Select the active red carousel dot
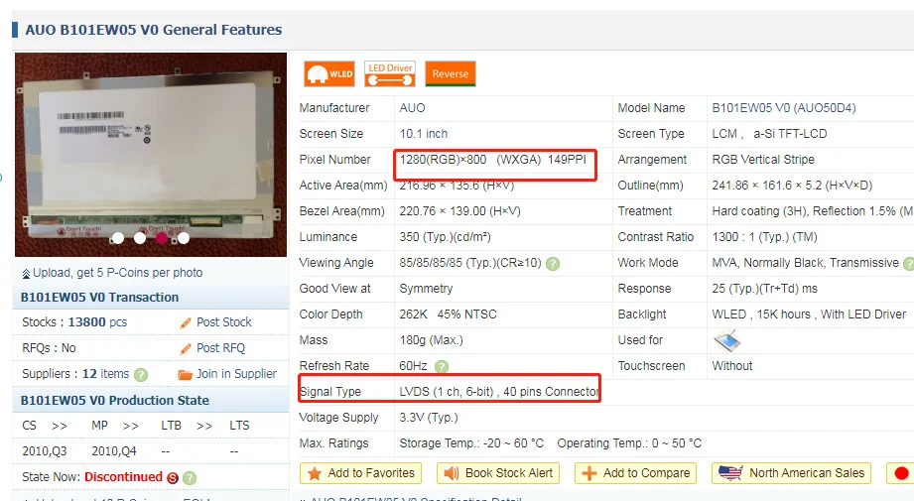914x501 pixels. 162,238
